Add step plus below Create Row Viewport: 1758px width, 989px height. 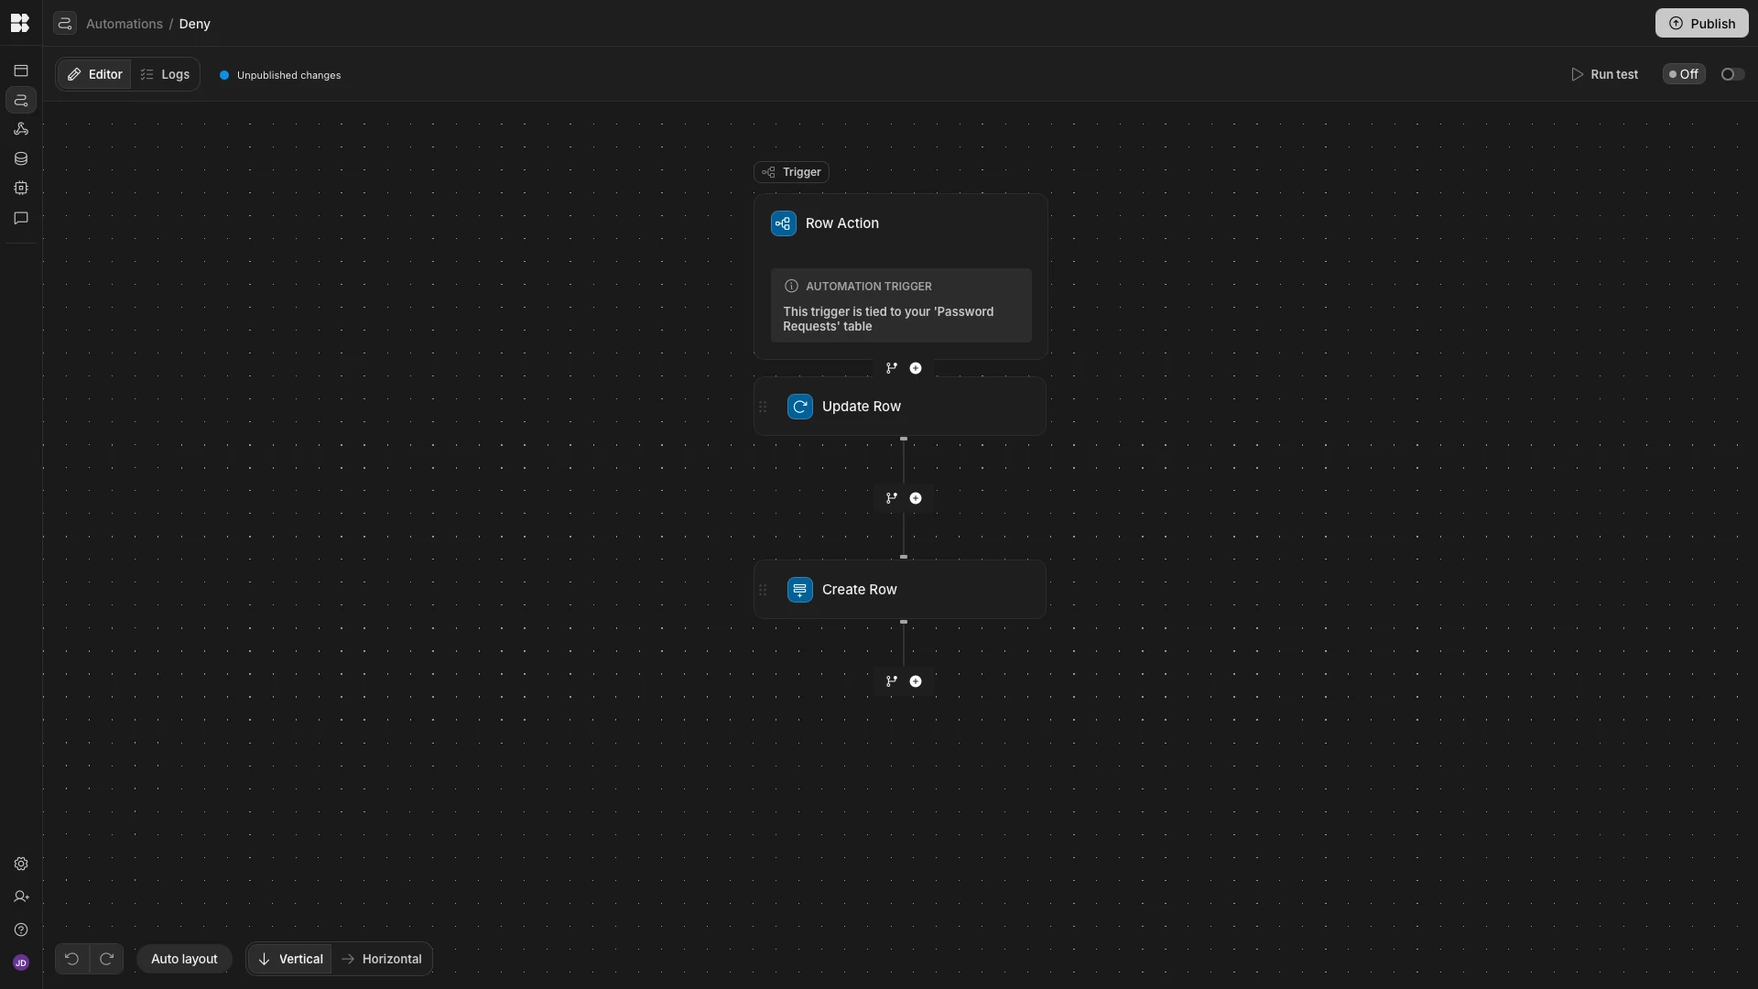tap(916, 681)
